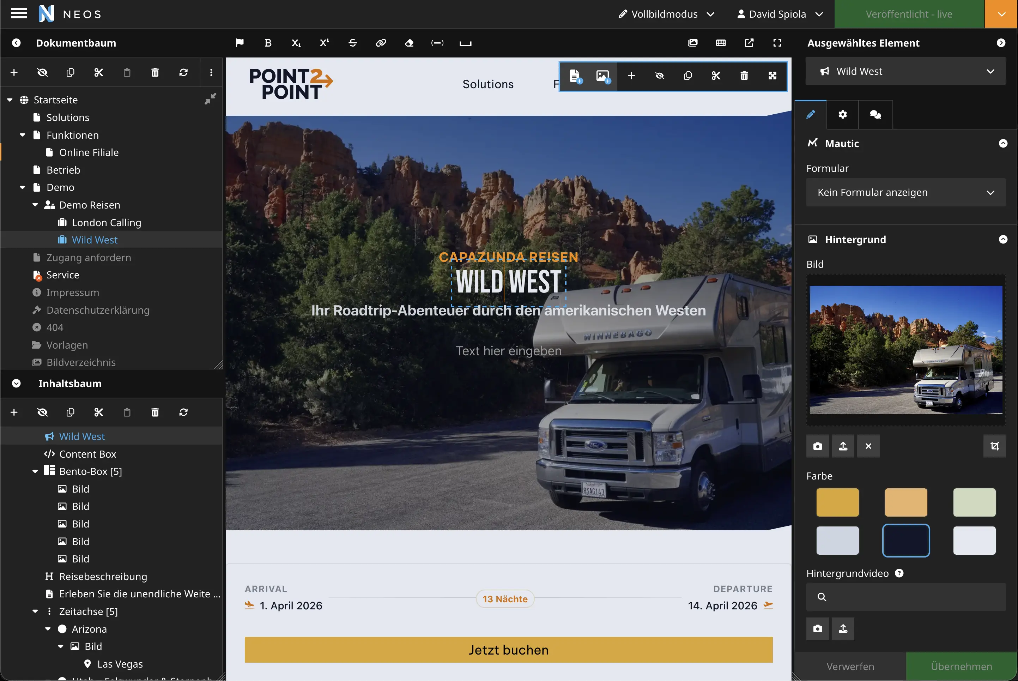Viewport: 1018px width, 681px height.
Task: Delete selected node in Inhaltsbaum toolbar
Action: [x=155, y=412]
